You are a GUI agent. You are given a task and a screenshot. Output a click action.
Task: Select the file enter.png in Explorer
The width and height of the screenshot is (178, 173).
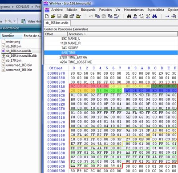coord(13,42)
